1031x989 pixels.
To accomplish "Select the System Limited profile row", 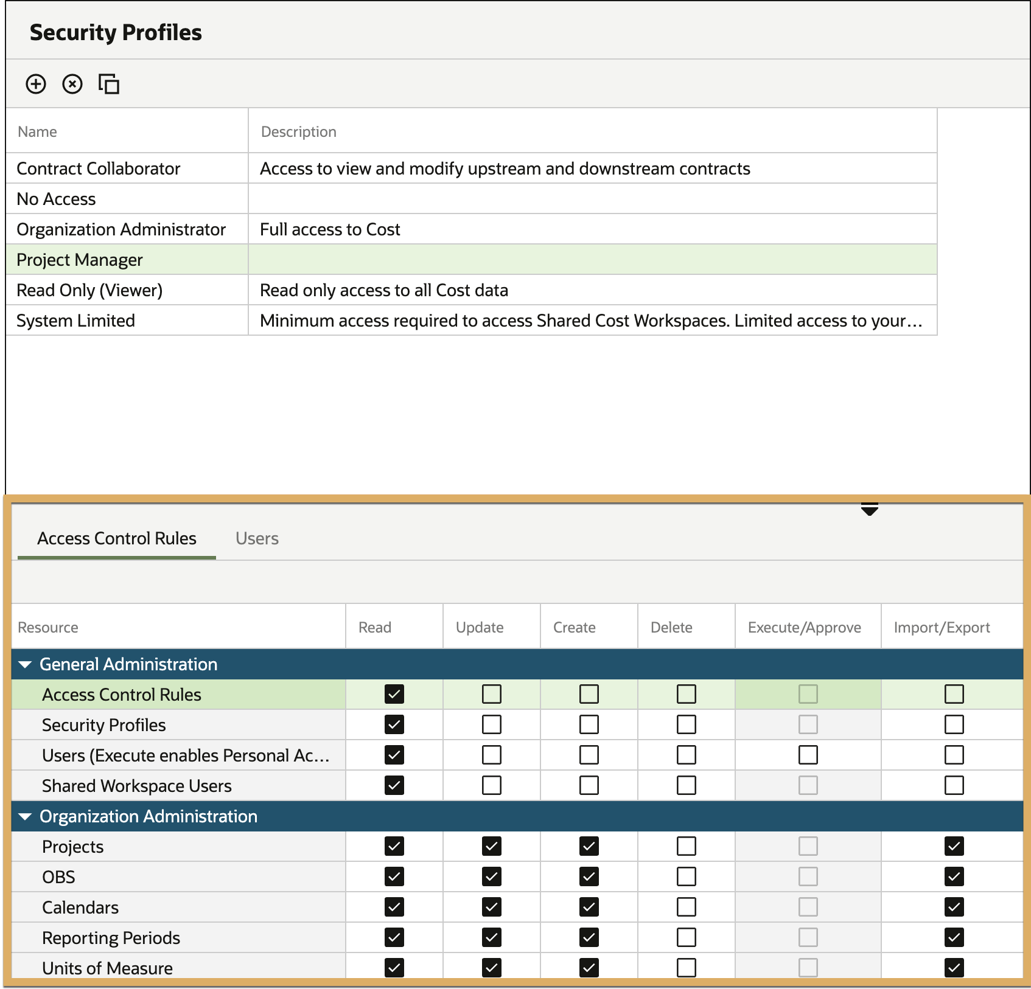I will click(x=472, y=321).
